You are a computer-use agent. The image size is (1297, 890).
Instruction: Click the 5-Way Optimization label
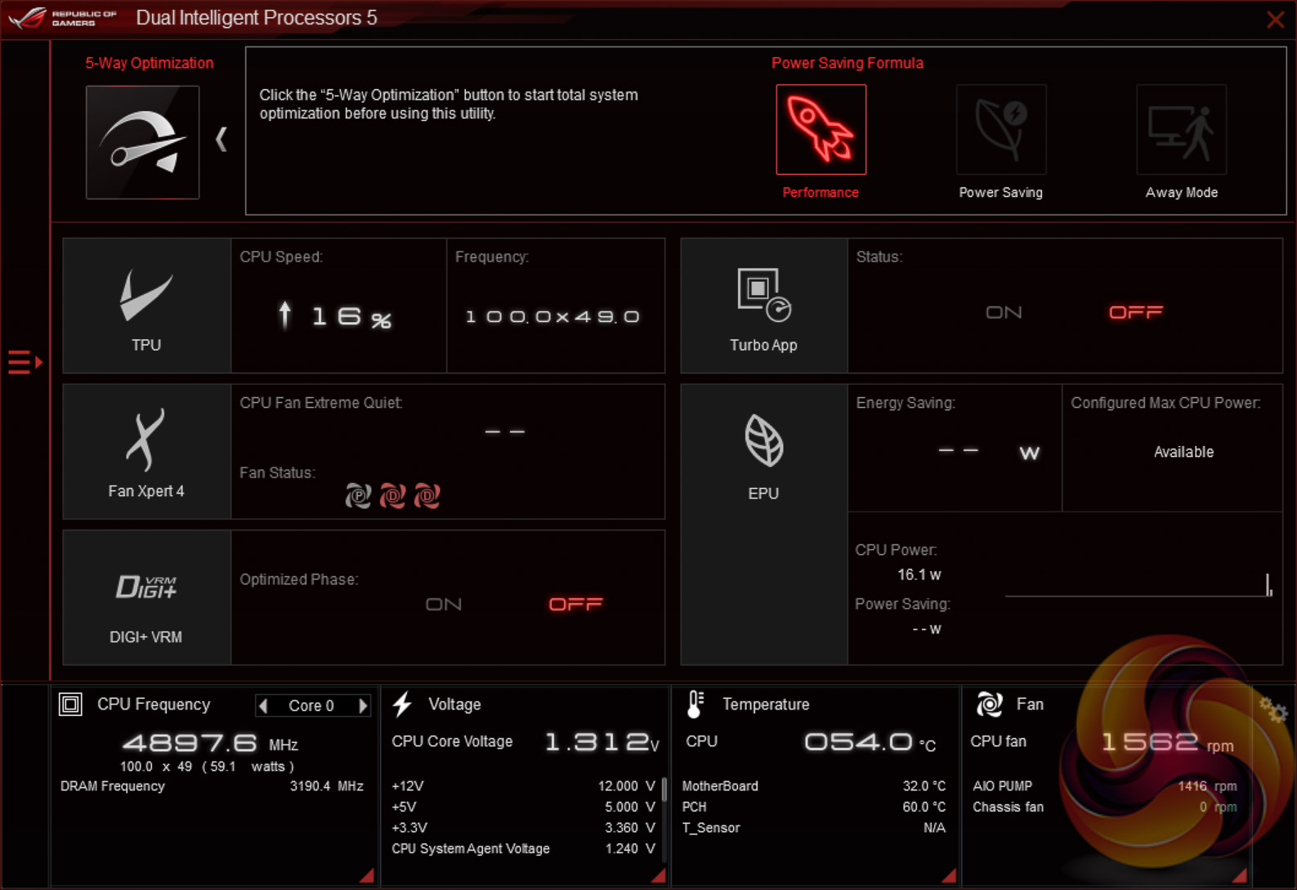point(150,63)
